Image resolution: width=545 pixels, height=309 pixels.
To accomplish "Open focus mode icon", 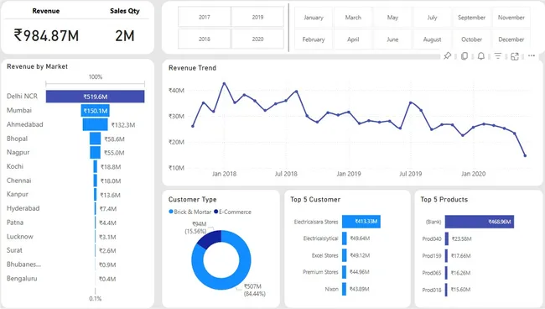I will (x=515, y=56).
